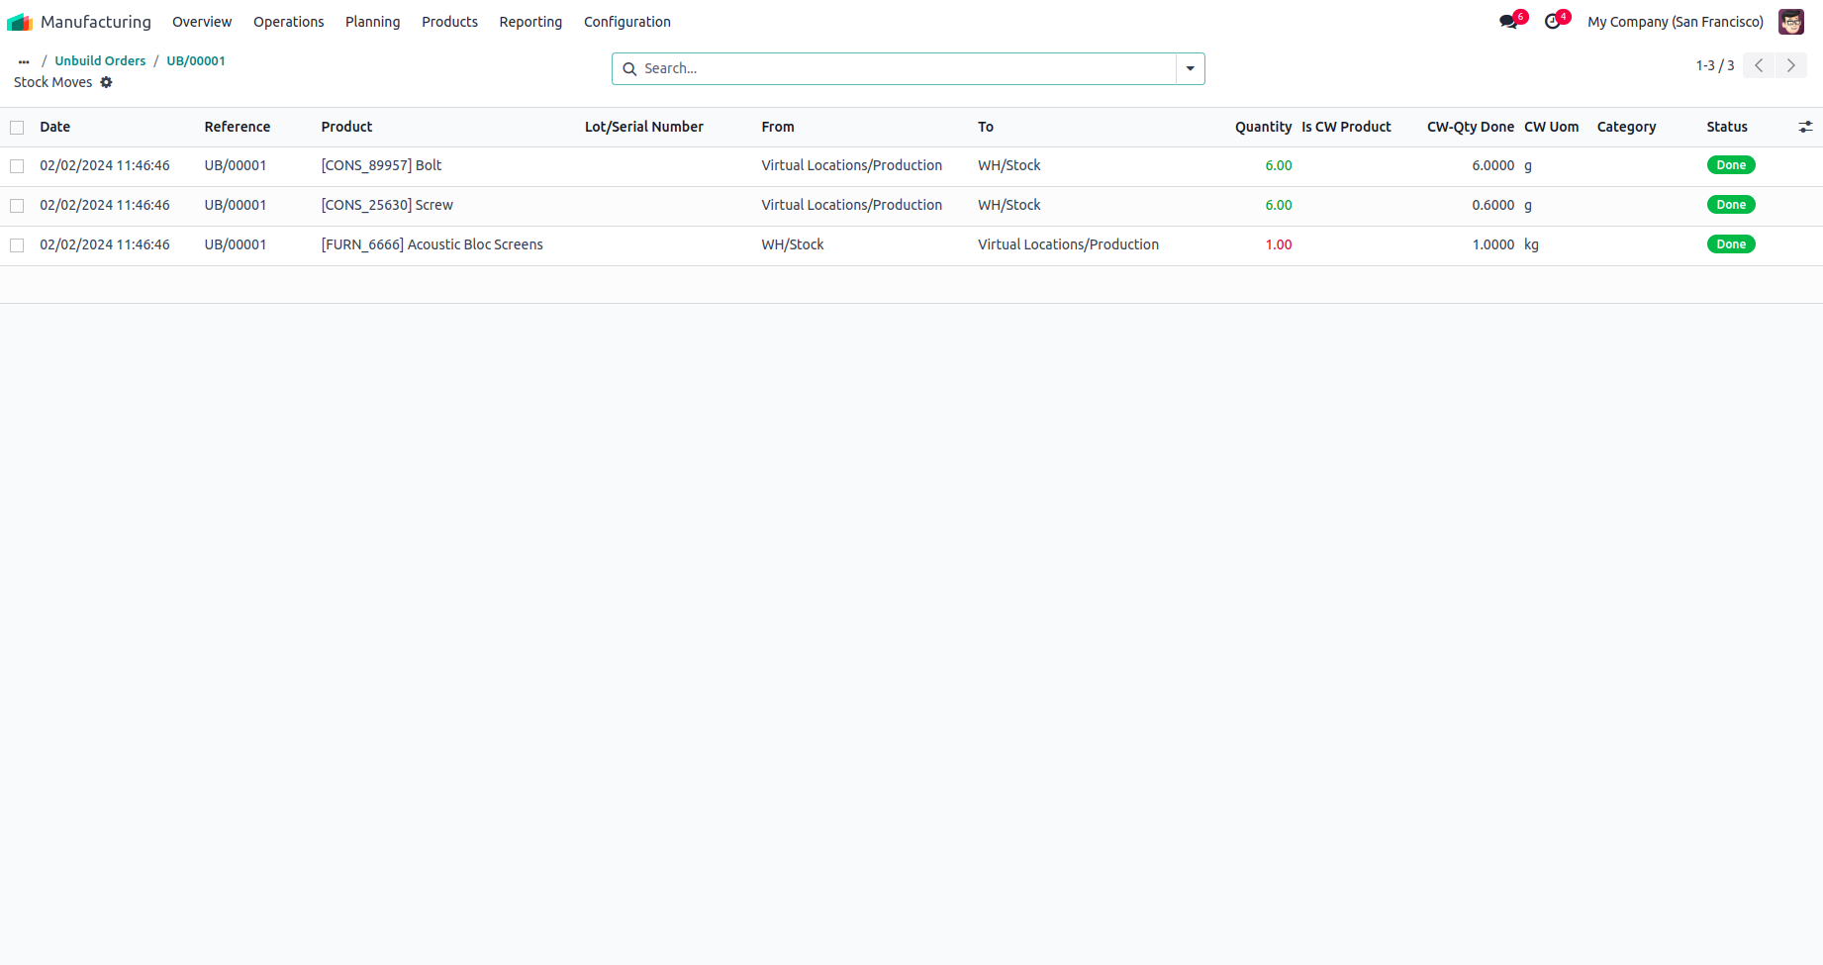Toggle the select-all header checkbox
The image size is (1823, 965).
[17, 128]
